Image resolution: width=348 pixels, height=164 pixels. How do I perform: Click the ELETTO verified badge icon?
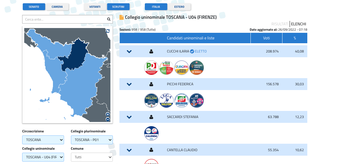192,52
